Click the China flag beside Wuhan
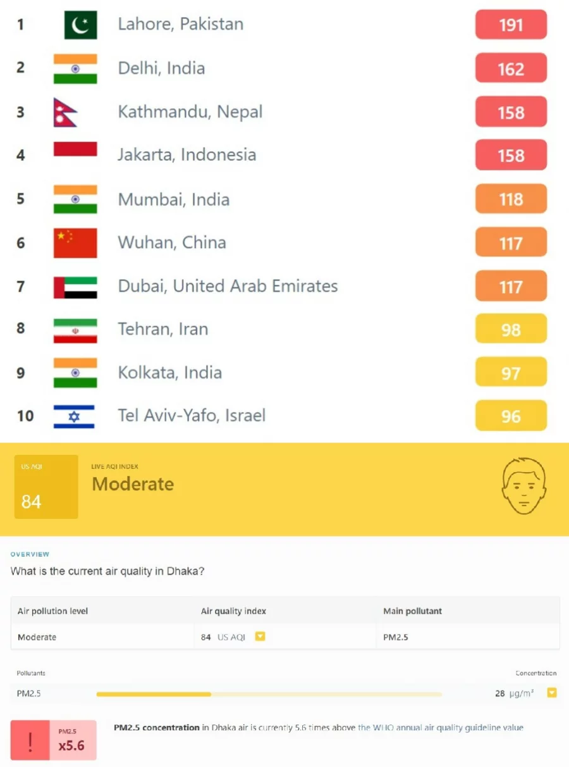569x767 pixels. point(76,242)
